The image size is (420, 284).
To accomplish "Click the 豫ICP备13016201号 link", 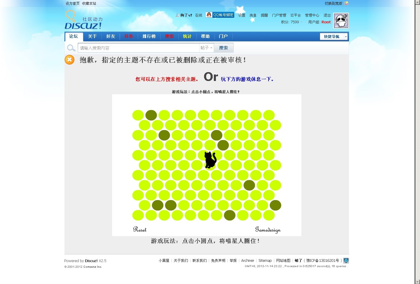I will point(323,261).
